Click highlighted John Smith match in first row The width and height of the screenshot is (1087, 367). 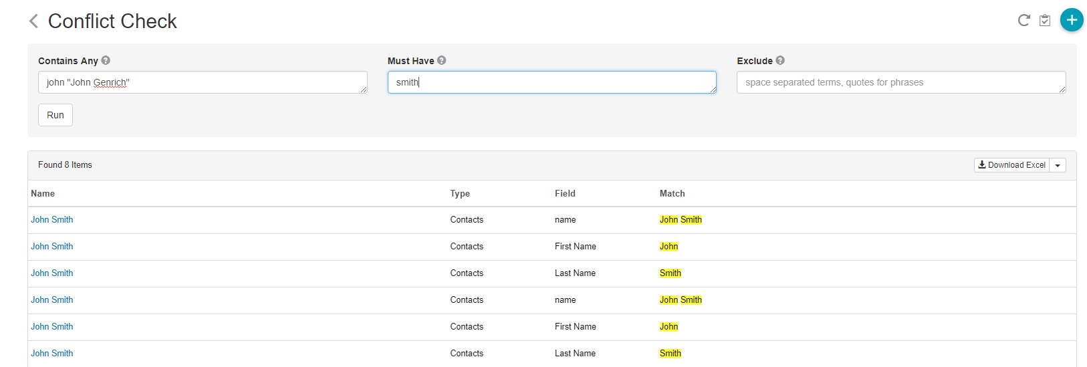pos(681,219)
